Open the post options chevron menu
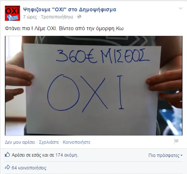The image size is (187, 174). (x=181, y=8)
